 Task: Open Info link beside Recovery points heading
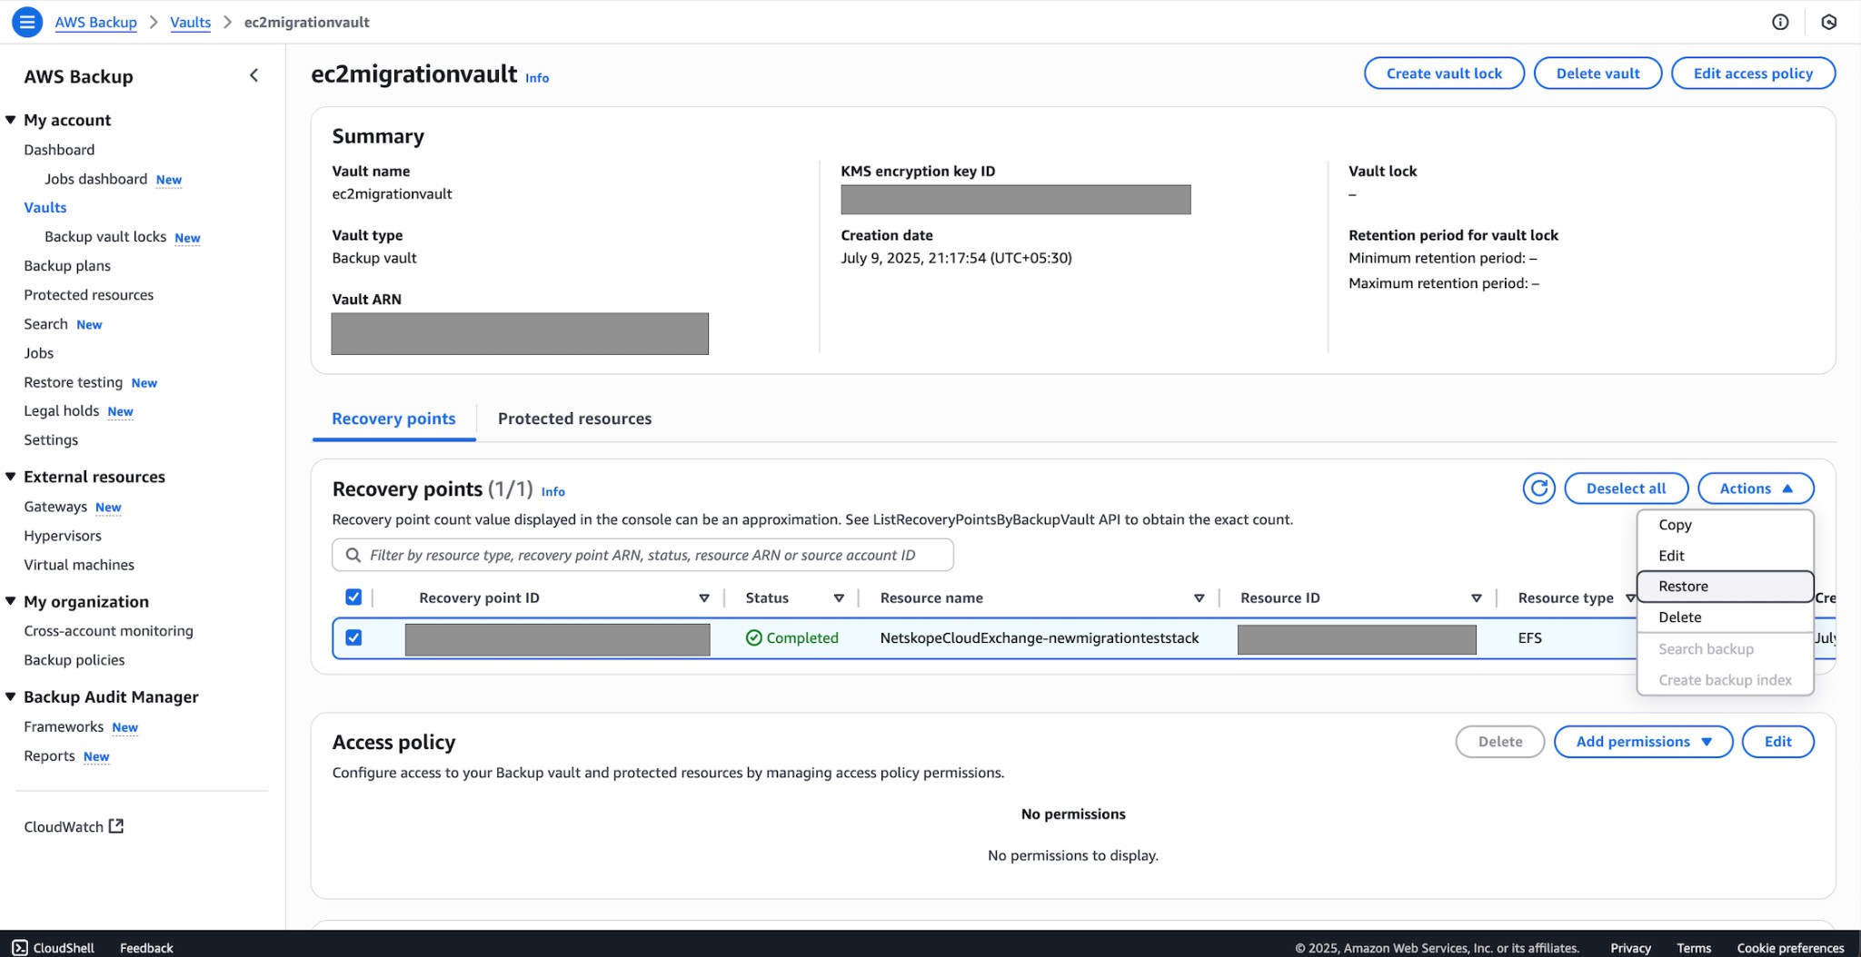(x=553, y=491)
